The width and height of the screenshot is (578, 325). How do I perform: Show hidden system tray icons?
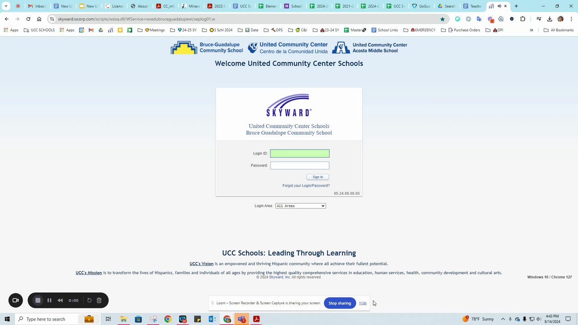(503, 319)
